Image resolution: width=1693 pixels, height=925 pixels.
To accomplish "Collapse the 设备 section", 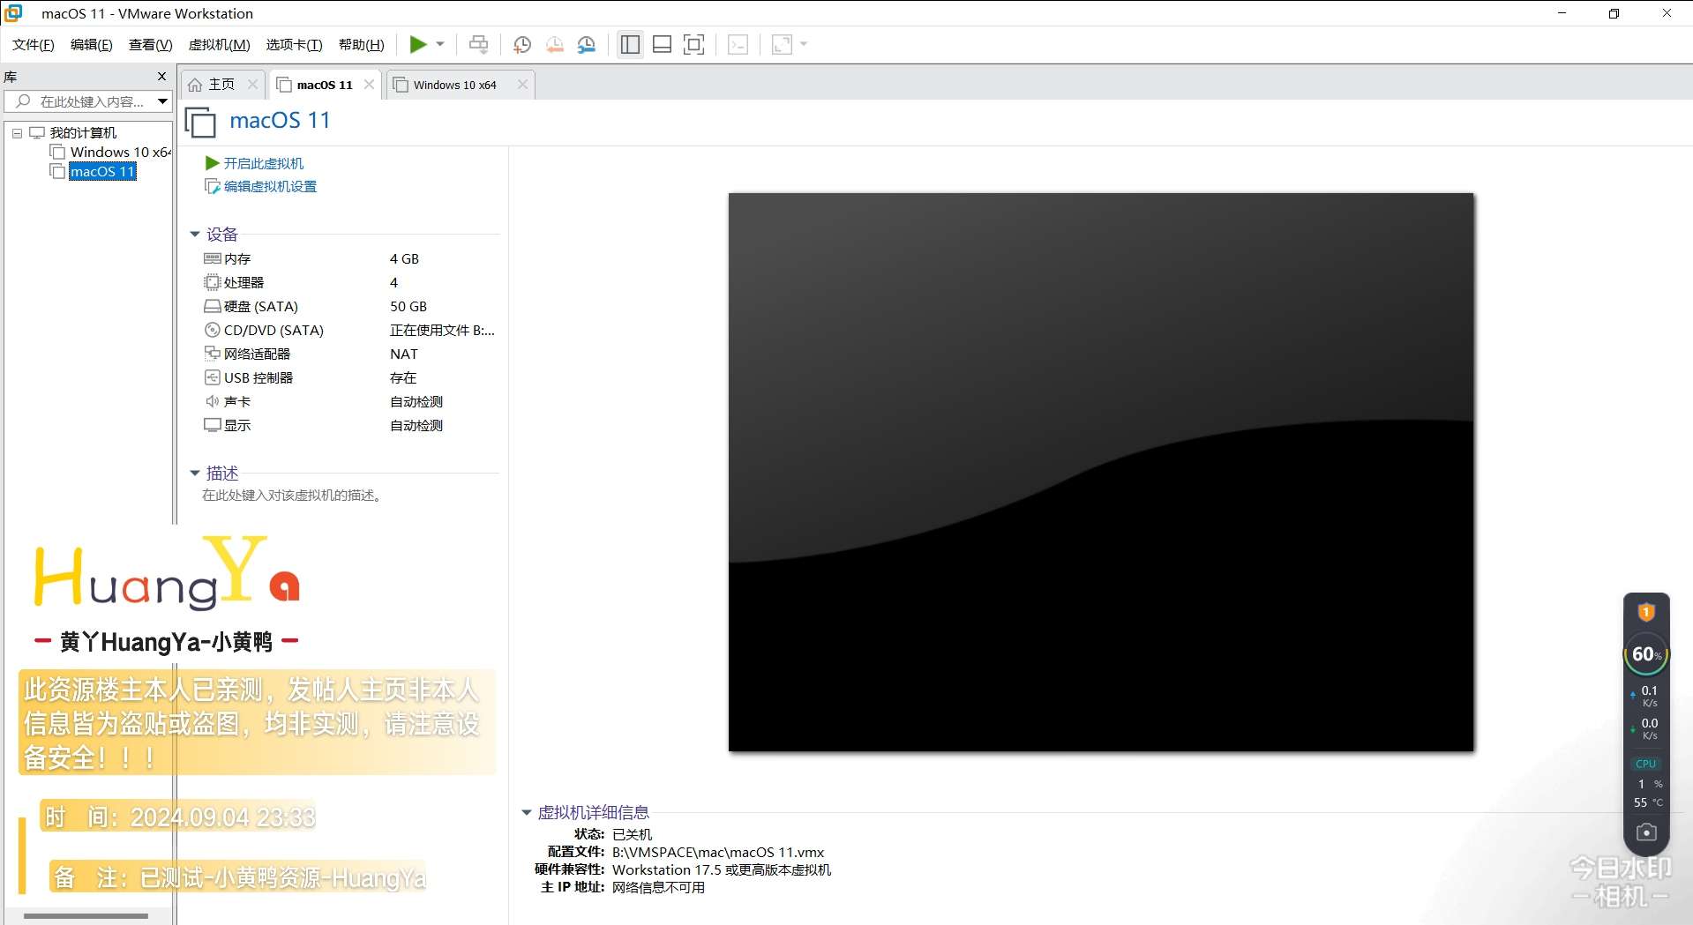I will 195,235.
